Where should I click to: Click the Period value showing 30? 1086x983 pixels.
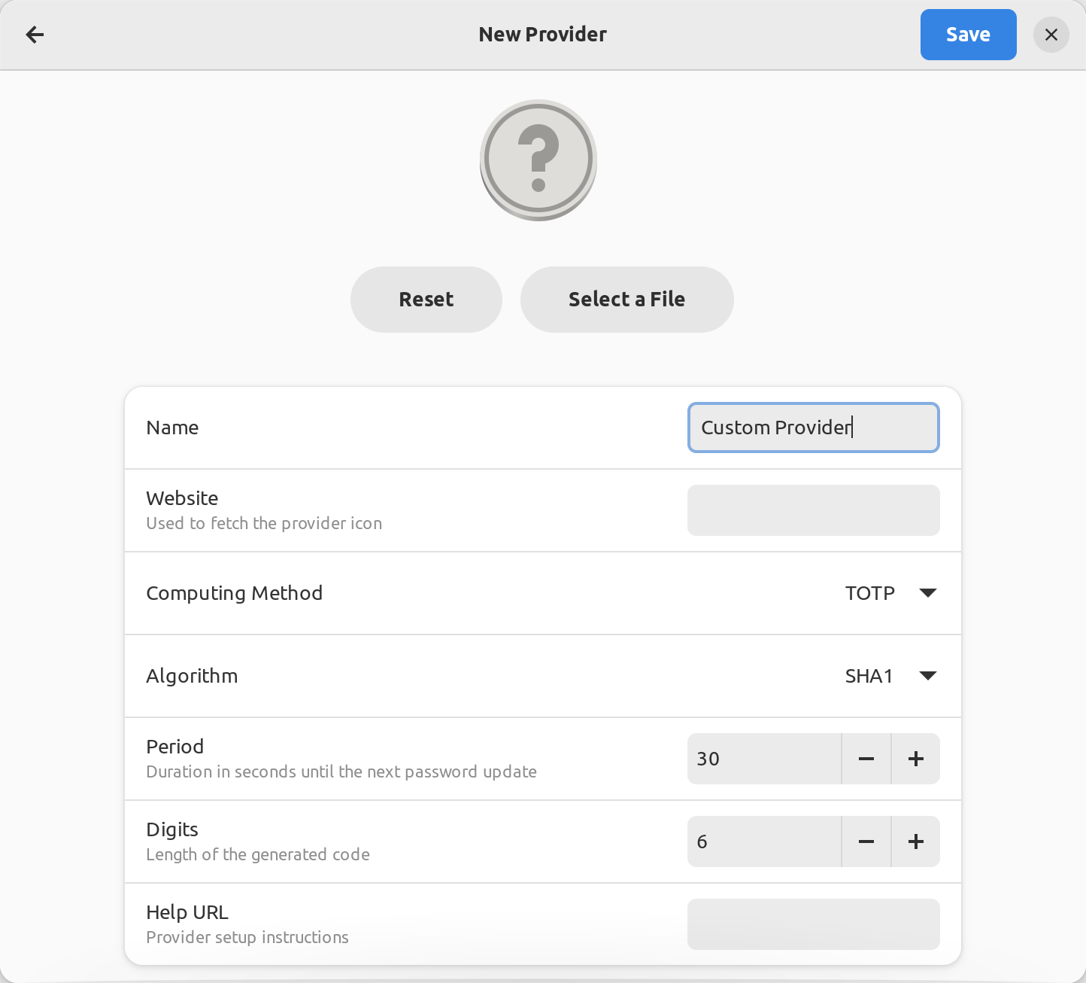[x=752, y=759]
